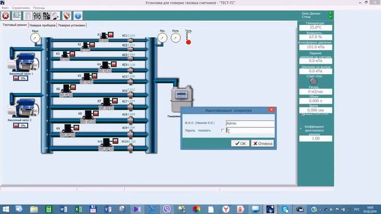Toggle valve K4 red indicator
Image resolution: width=381 pixels, height=214 pixels.
(x=114, y=64)
